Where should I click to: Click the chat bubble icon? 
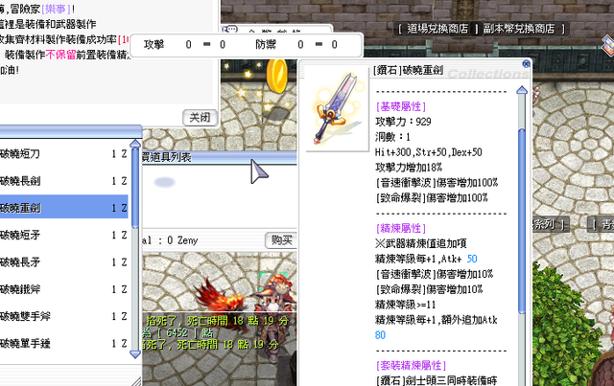pos(231,30)
